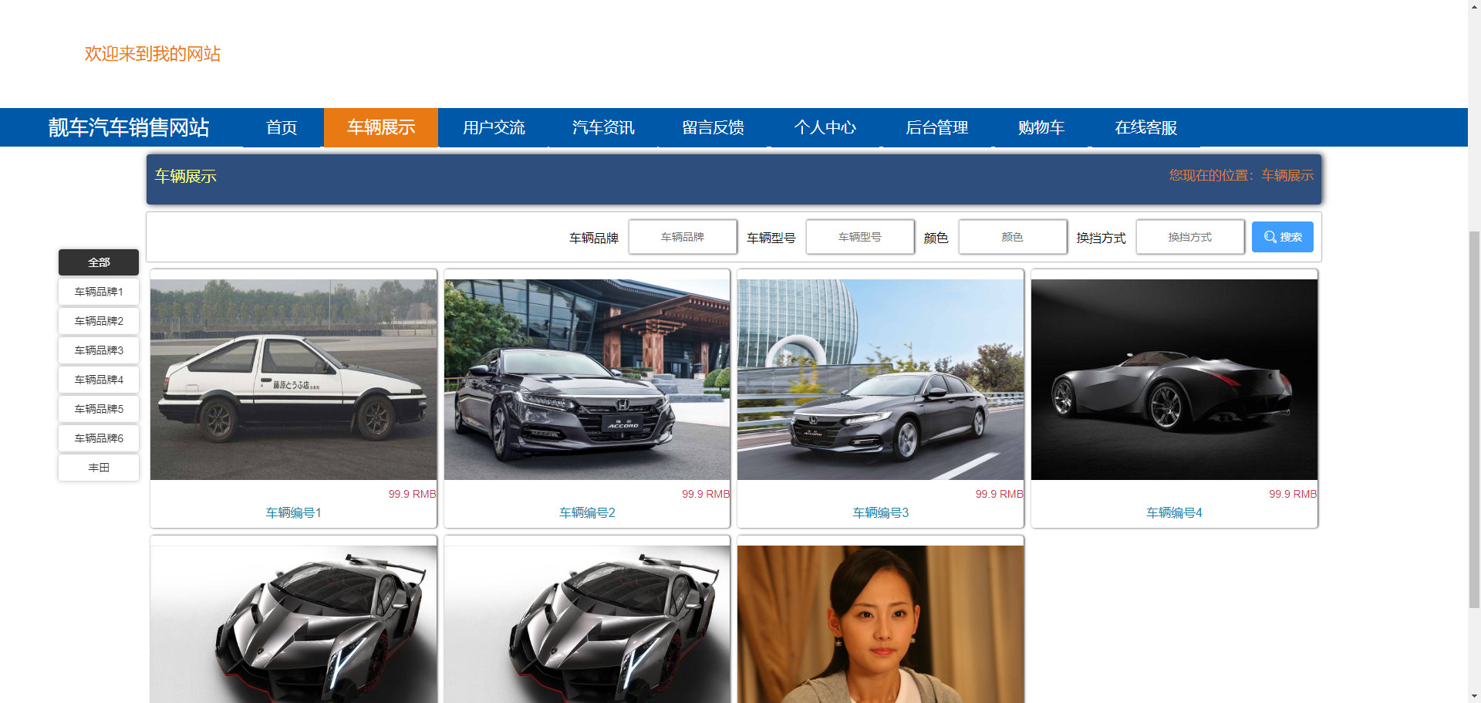The width and height of the screenshot is (1481, 703).
Task: Filter by 车辆品牌2
Action: pyautogui.click(x=99, y=321)
